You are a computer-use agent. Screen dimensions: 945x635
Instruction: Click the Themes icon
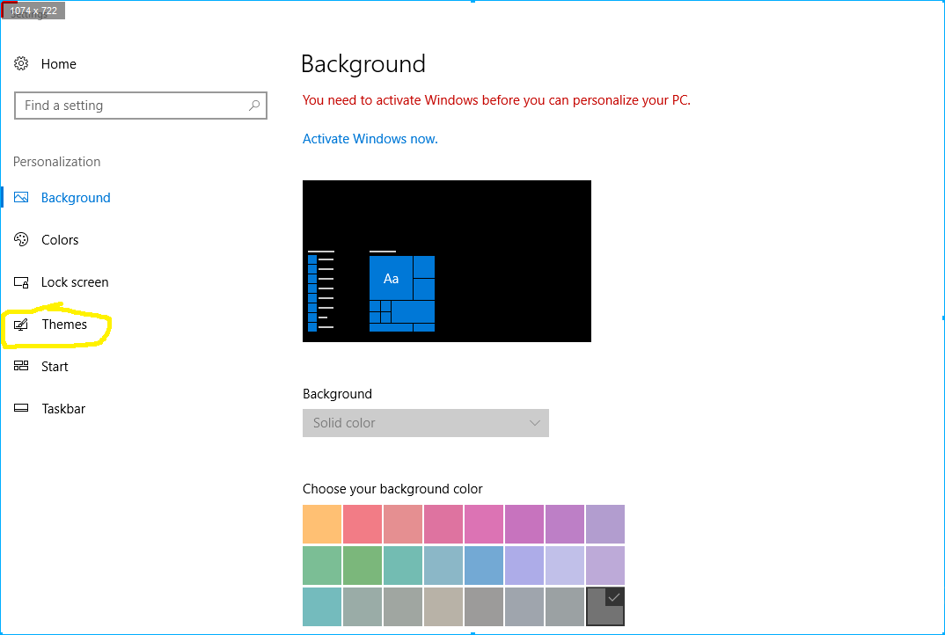click(x=21, y=325)
